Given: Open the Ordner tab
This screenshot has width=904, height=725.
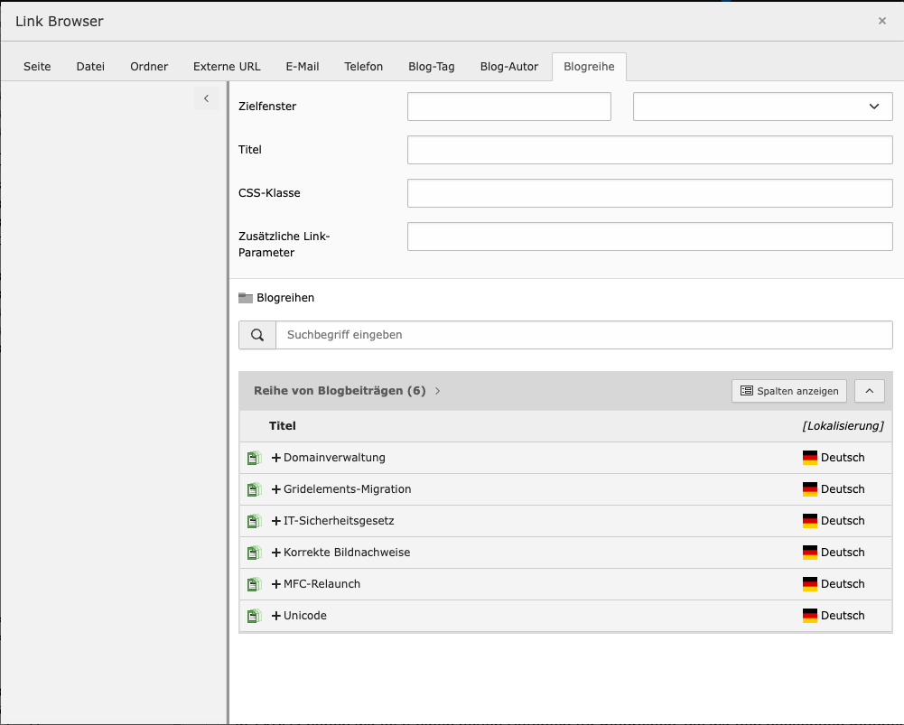Looking at the screenshot, I should 149,67.
